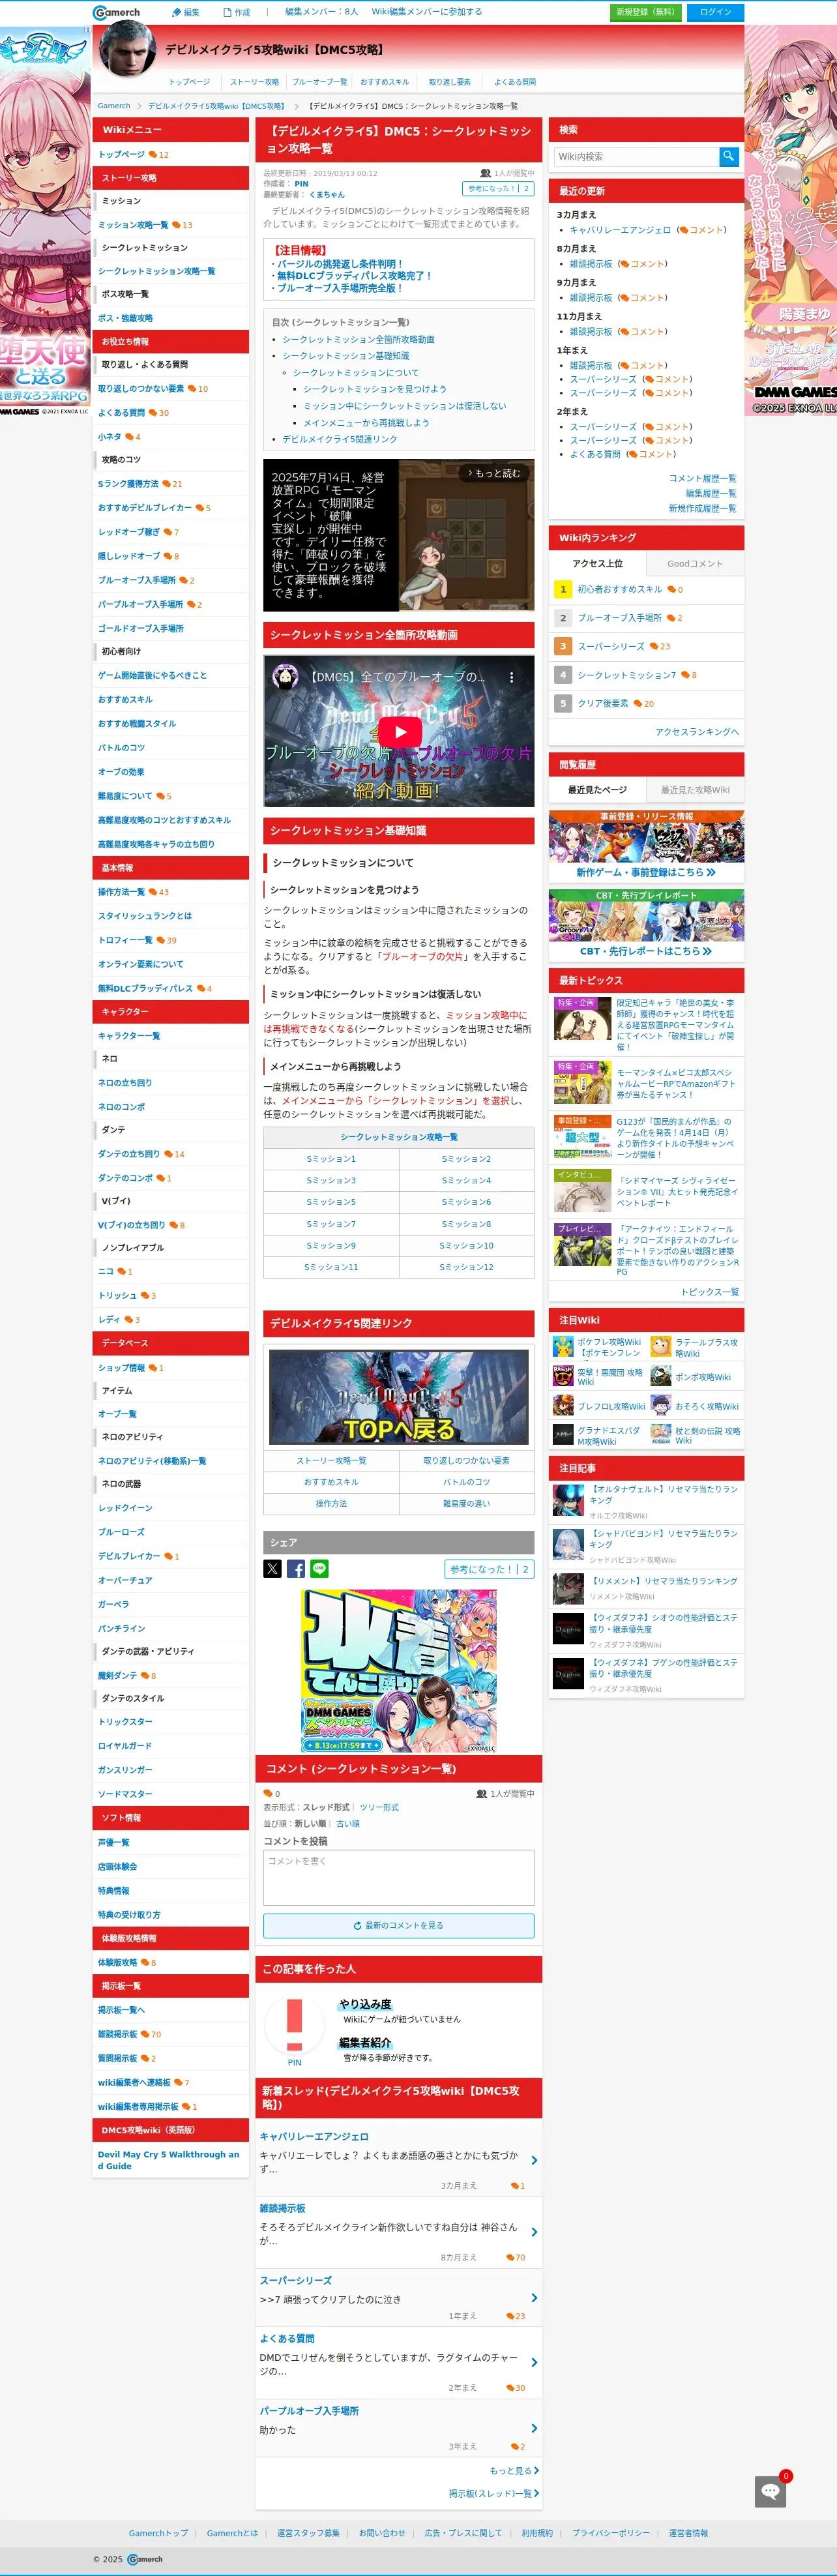
Task: Switch to アクセス上位 ranking tab
Action: [597, 563]
